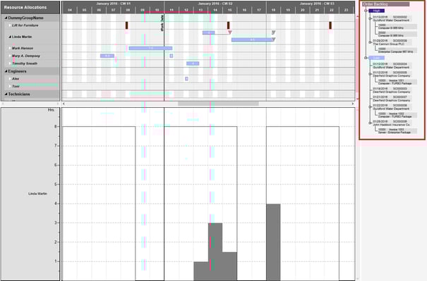The image size is (427, 281).
Task: Collapse the Engineers group
Action: [6, 71]
